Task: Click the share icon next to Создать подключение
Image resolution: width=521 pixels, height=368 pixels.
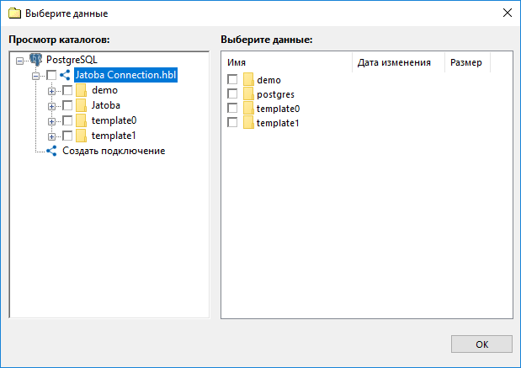Action: 51,151
